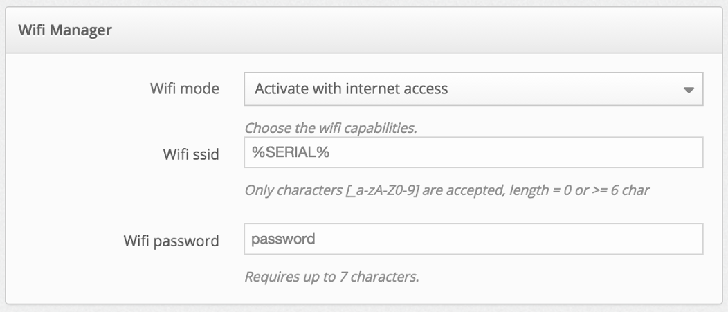Click the ssid accepted-characters hint text
The height and width of the screenshot is (312, 728).
[447, 190]
